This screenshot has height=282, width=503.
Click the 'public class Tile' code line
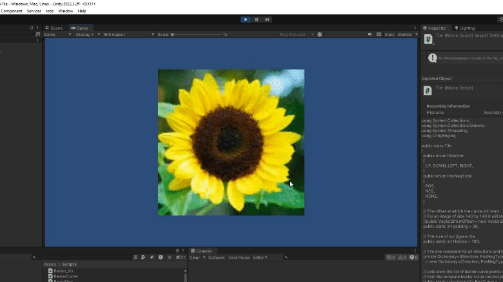tap(437, 146)
